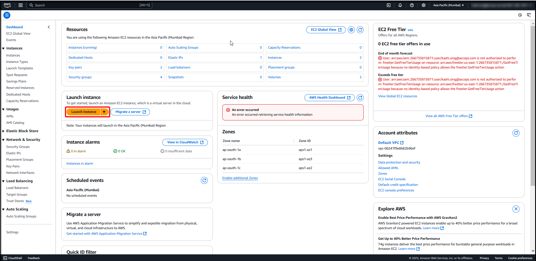This screenshot has height=261, width=536.
Task: Refresh the Resources counts panel
Action: point(360,30)
